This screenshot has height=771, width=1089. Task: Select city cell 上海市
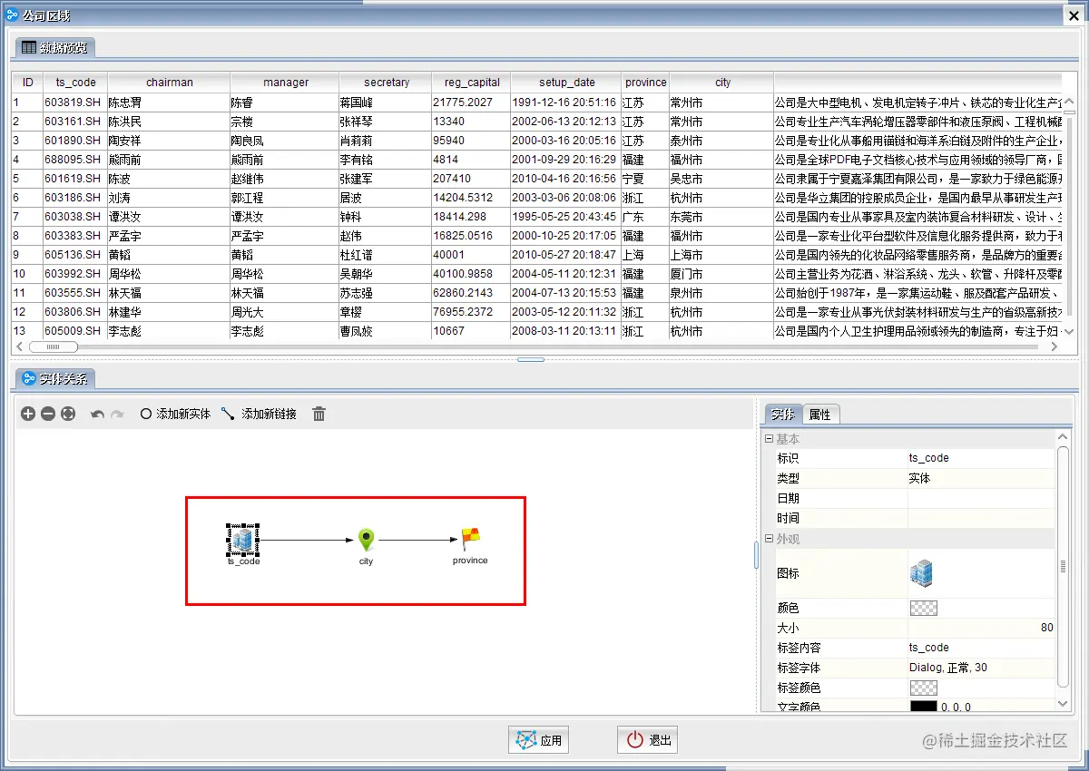point(721,255)
